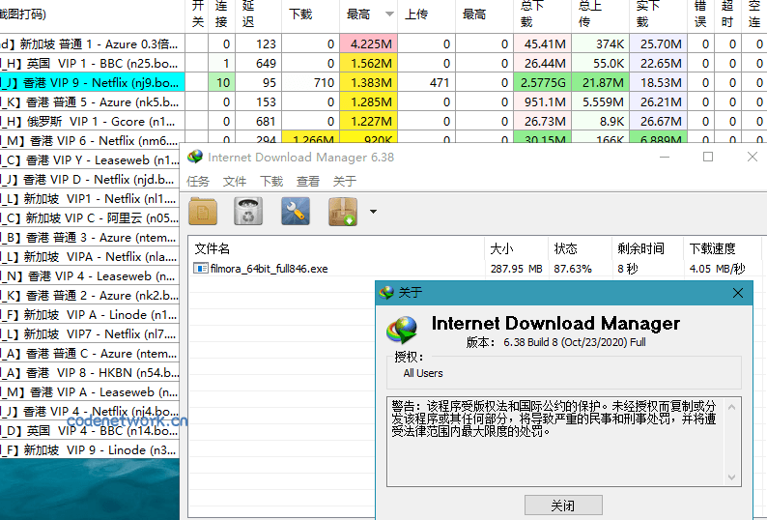Click the 21.87M total upload cell

pyautogui.click(x=600, y=83)
